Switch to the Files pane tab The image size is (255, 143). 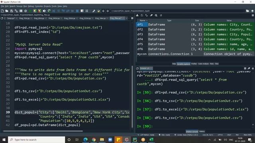pyautogui.click(x=216, y=64)
